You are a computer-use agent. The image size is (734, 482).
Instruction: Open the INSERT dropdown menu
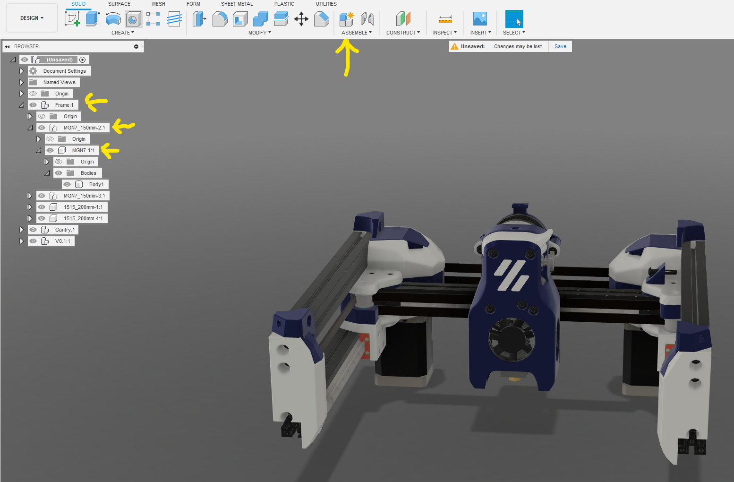point(481,33)
